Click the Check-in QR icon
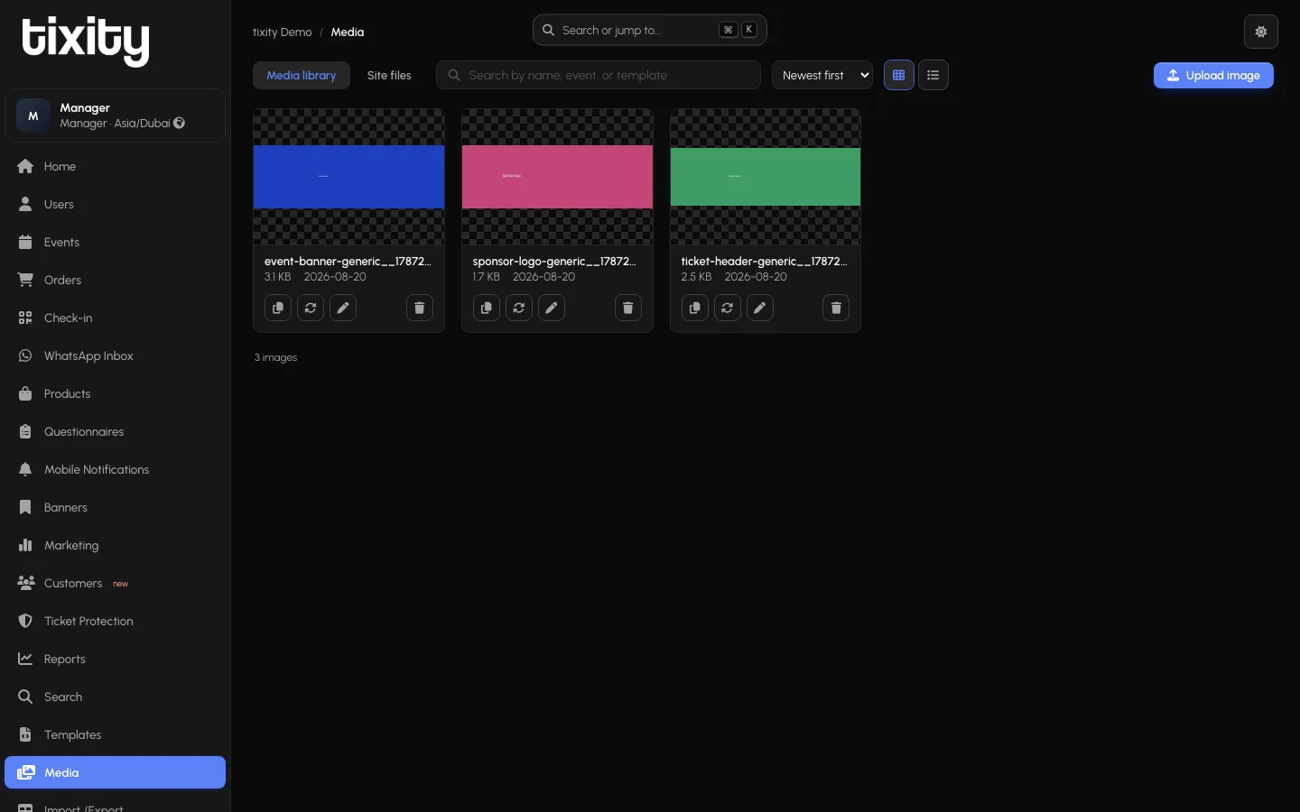Screen dimensions: 1300x812 click(x=25, y=318)
